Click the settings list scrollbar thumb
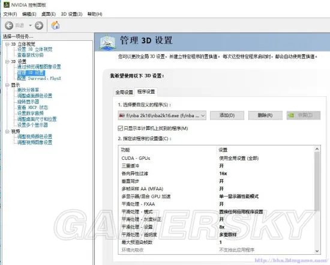The image size is (330, 265). point(317,181)
